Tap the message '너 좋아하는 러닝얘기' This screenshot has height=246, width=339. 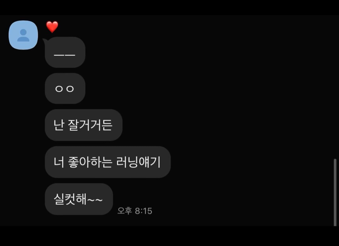[x=108, y=162]
